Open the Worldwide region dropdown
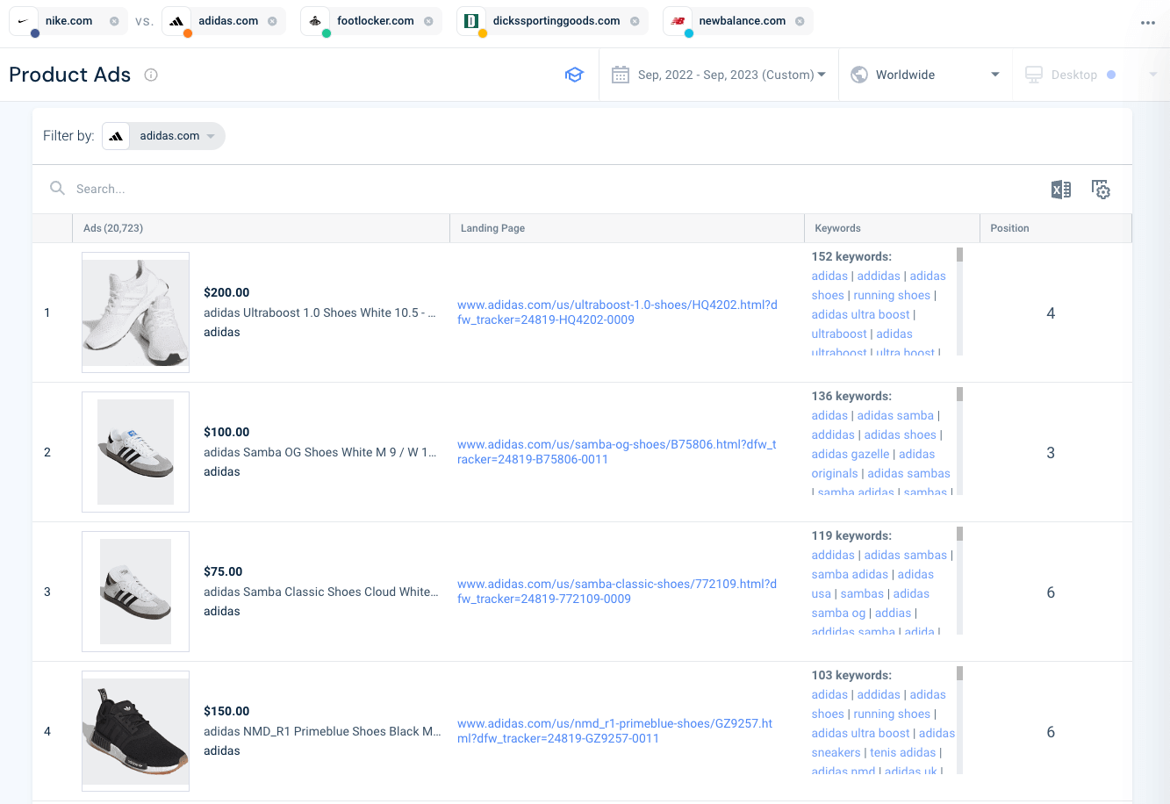 click(995, 75)
